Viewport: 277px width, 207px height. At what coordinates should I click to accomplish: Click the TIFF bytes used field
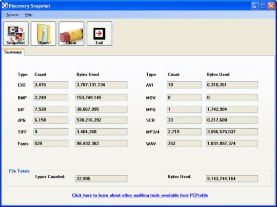click(x=101, y=132)
